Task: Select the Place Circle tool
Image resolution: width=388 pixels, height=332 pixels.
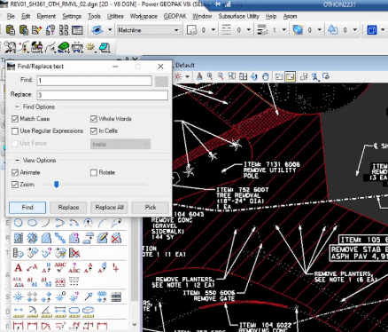Action: [x=19, y=223]
